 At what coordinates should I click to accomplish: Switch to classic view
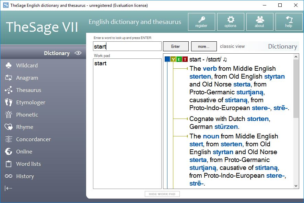point(232,46)
